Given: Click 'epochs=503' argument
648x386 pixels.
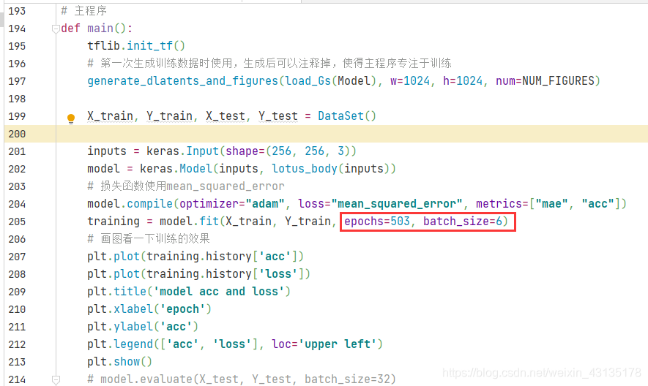Looking at the screenshot, I should point(377,222).
